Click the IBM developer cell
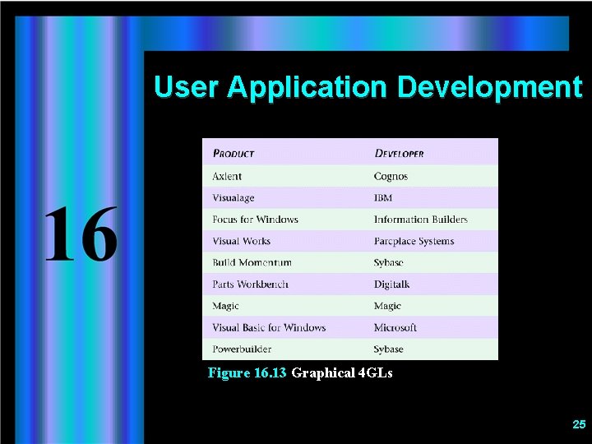The width and height of the screenshot is (592, 444). pyautogui.click(x=383, y=197)
